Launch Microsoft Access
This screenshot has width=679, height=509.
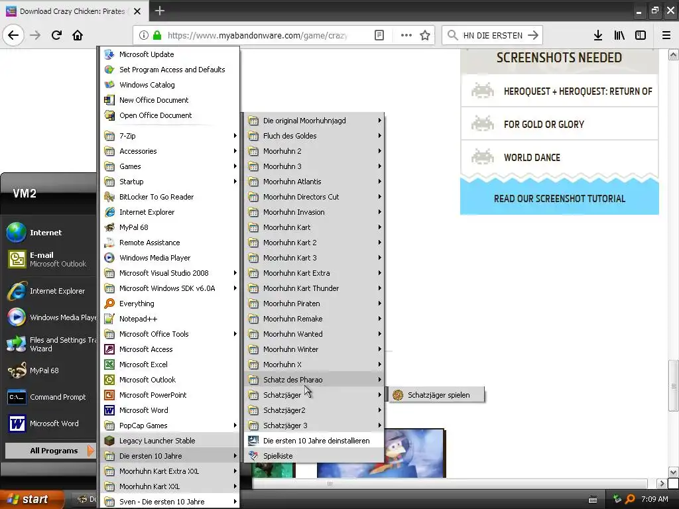(x=170, y=349)
